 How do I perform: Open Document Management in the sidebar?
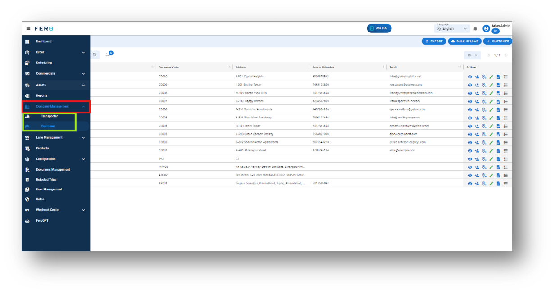(x=53, y=170)
